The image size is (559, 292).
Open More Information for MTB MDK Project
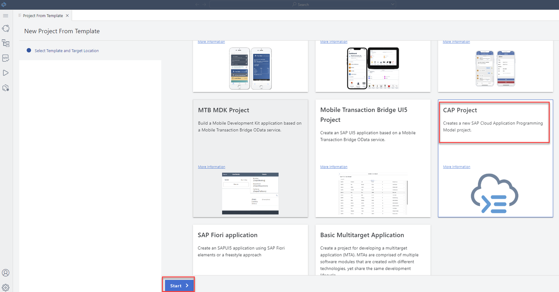(x=212, y=167)
